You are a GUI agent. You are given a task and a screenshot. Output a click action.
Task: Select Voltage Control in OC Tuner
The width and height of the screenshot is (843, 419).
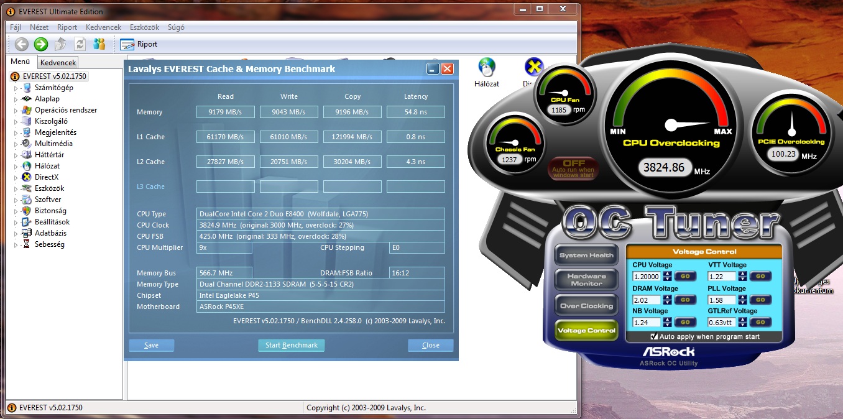pos(586,330)
